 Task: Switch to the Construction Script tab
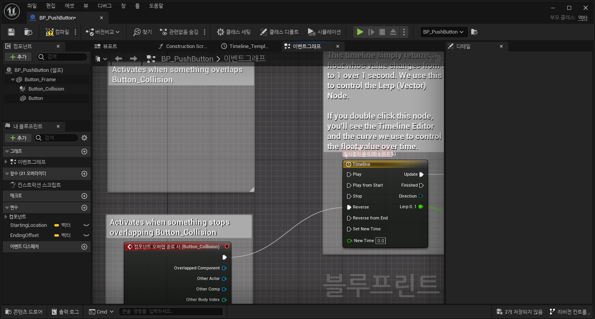183,46
